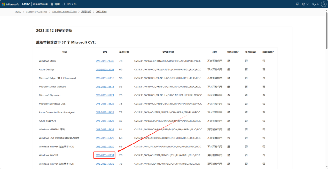Image resolution: width=328 pixels, height=169 pixels.
Task: Open CVE-2023-21751 link
Action: click(x=105, y=69)
